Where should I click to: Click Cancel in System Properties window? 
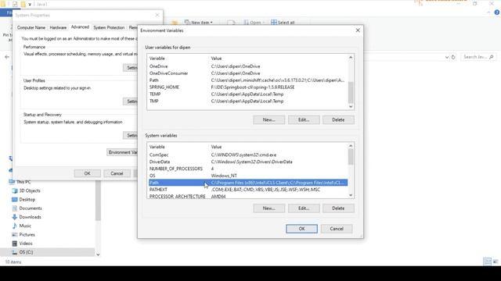(x=117, y=173)
